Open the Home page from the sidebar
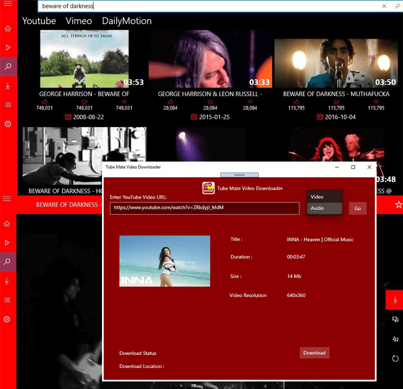This screenshot has height=389, width=403. pyautogui.click(x=8, y=28)
